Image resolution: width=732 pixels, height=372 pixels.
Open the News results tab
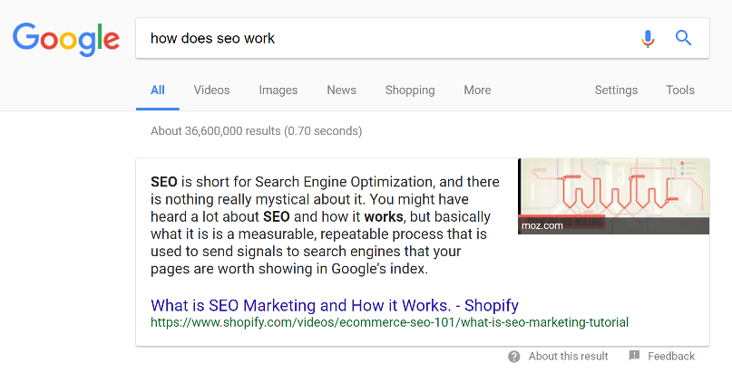341,90
